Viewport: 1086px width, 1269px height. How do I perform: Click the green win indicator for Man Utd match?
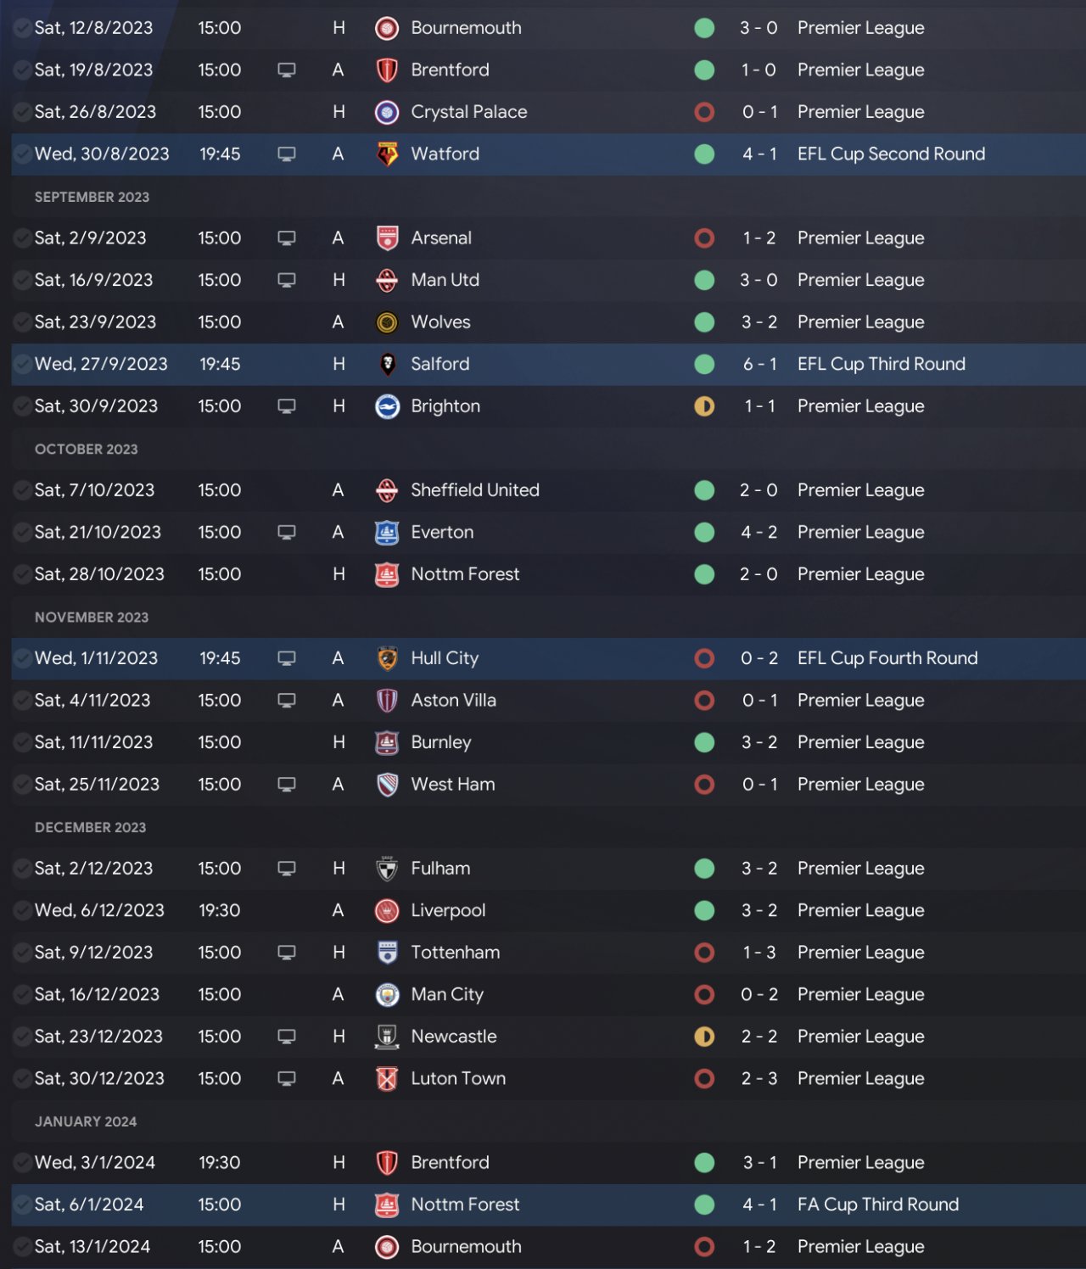[x=704, y=280]
